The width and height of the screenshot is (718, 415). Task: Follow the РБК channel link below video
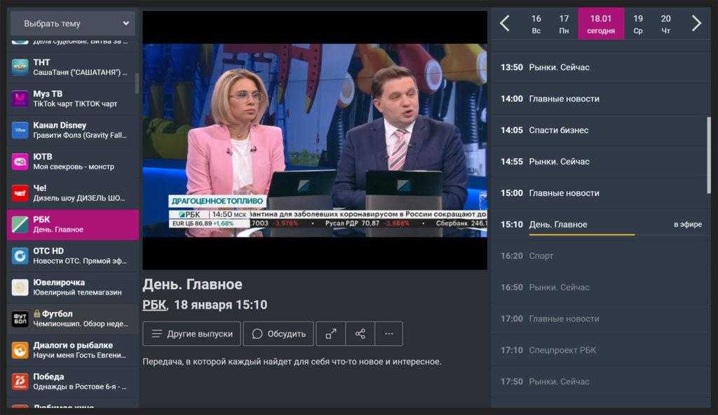tap(154, 304)
